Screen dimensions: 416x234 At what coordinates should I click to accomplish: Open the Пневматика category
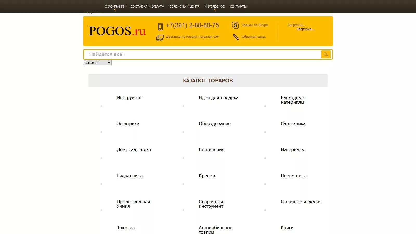(x=294, y=175)
